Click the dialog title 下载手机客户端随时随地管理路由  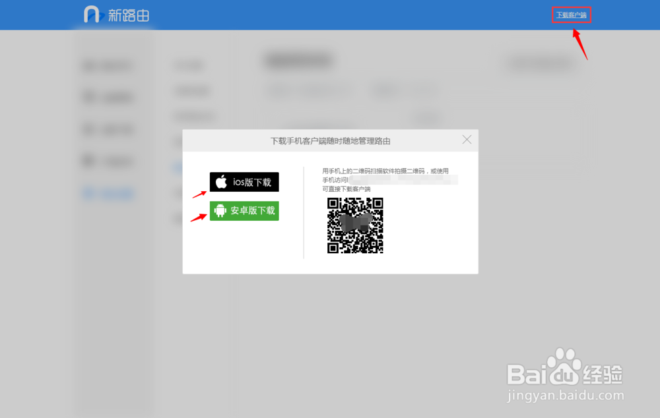pyautogui.click(x=330, y=140)
